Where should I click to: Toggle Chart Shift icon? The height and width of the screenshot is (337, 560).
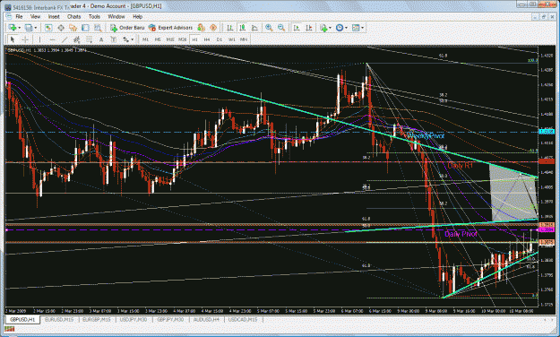pyautogui.click(x=309, y=28)
